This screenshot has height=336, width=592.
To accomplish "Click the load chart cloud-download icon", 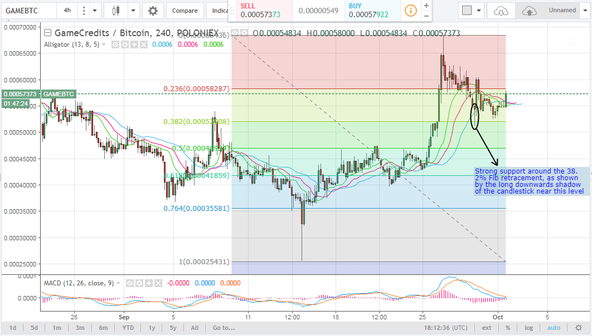I will tap(501, 11).
